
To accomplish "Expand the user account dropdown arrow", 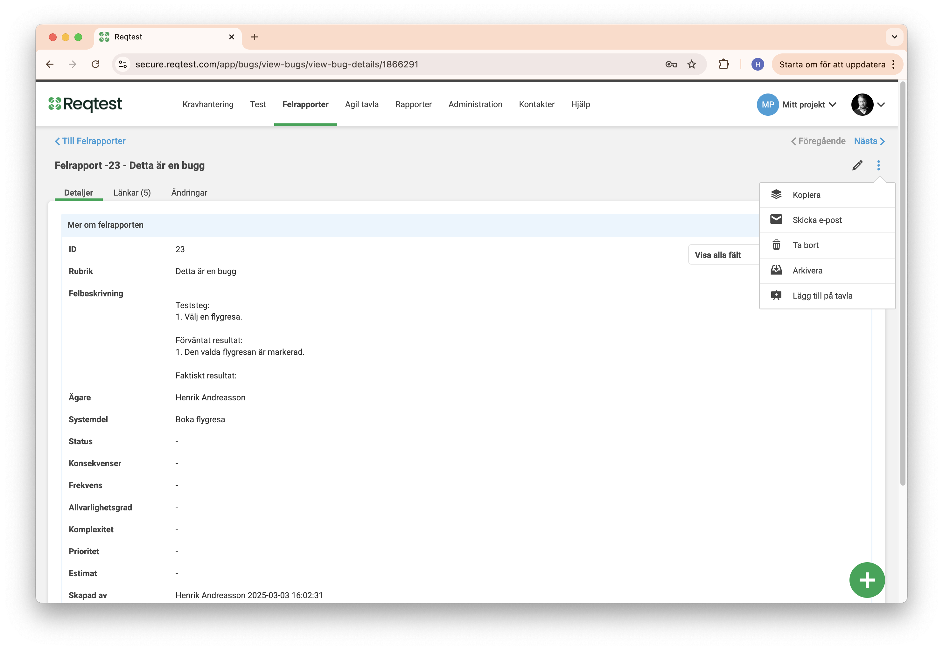I will coord(881,105).
